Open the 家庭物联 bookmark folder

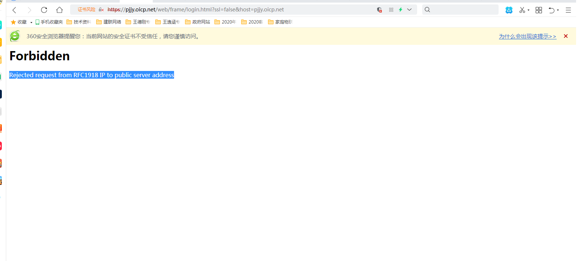(280, 22)
